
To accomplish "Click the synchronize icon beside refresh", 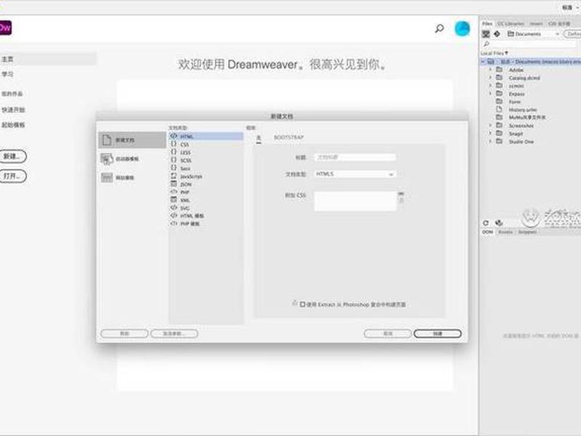I will (x=499, y=223).
